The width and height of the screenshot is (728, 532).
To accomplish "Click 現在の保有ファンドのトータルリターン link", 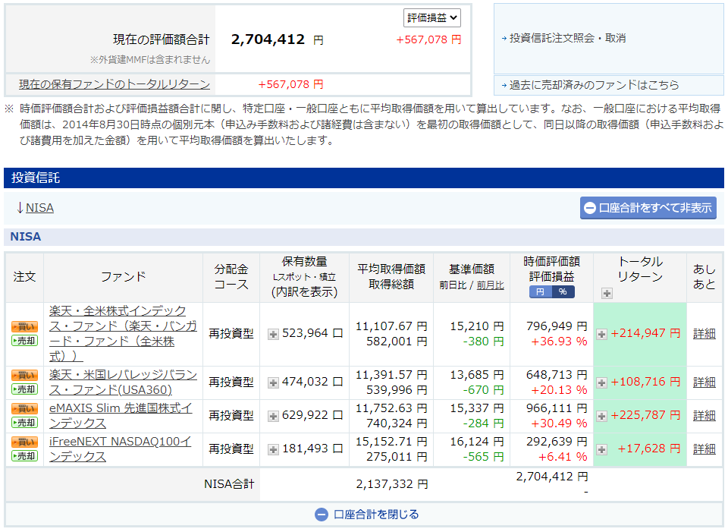I will coord(115,84).
